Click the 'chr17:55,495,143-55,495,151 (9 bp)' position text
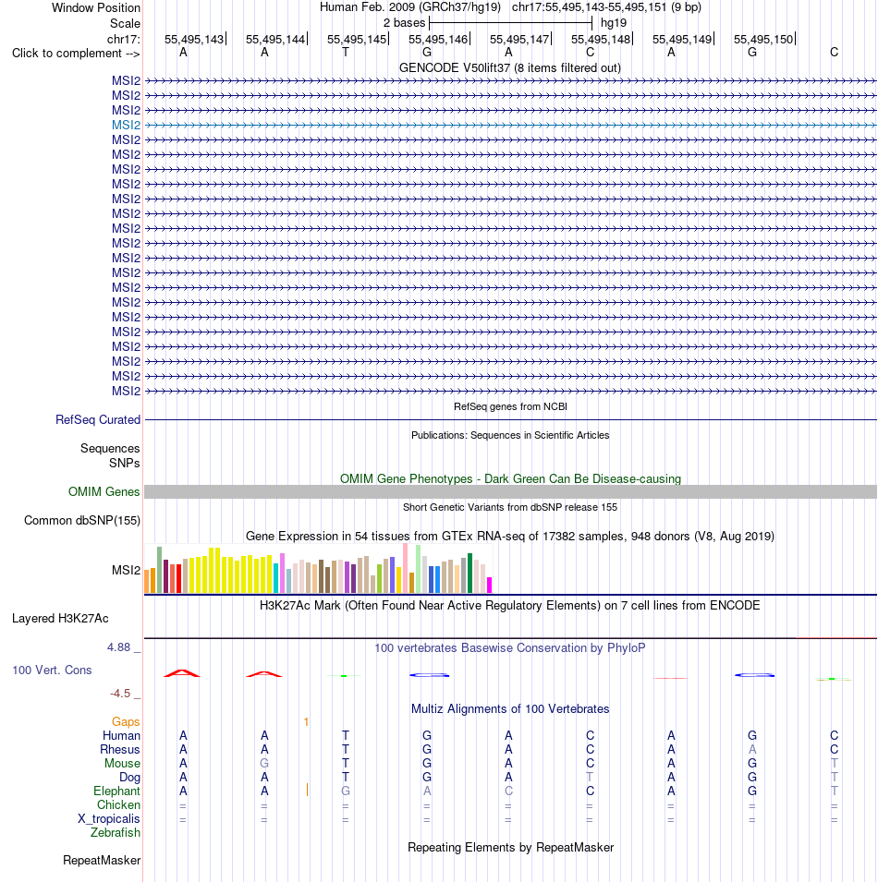The width and height of the screenshot is (878, 882). tap(606, 8)
